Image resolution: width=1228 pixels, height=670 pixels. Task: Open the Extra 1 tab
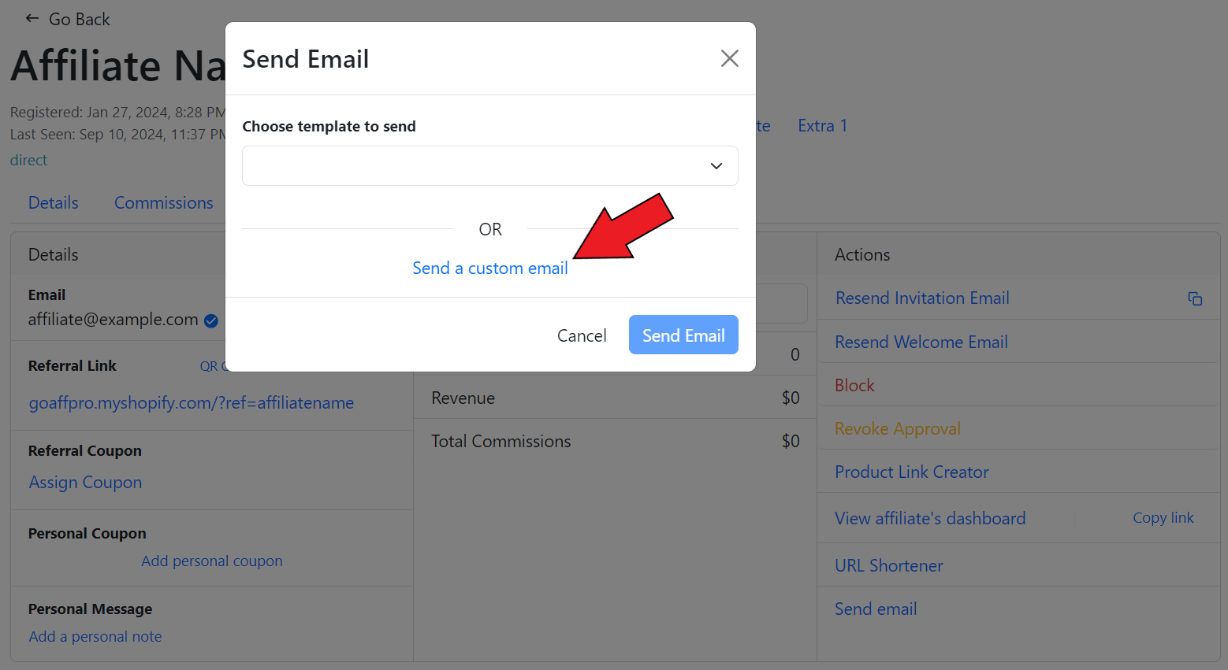click(821, 126)
